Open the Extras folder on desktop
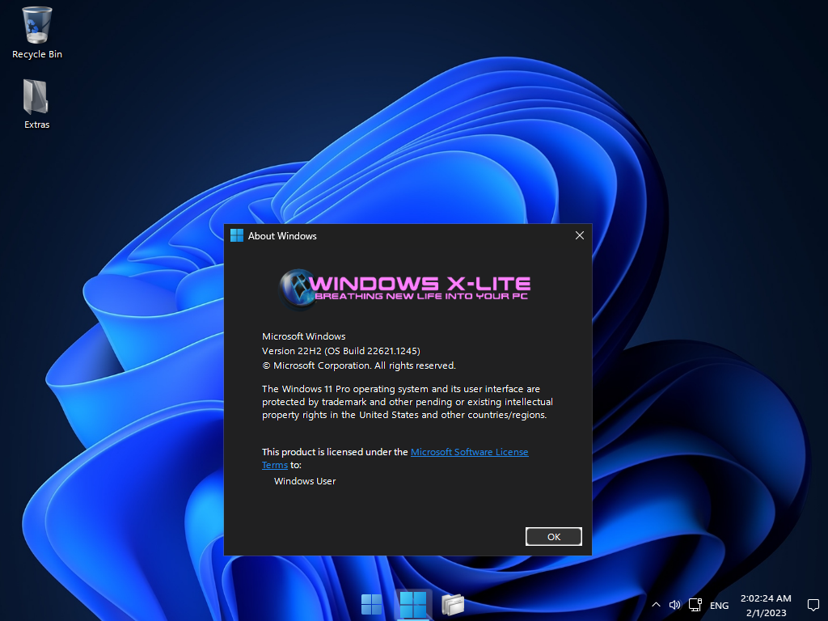The width and height of the screenshot is (828, 621). tap(36, 104)
